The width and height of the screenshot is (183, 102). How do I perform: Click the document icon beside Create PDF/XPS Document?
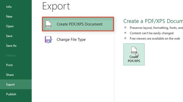coord(48,24)
